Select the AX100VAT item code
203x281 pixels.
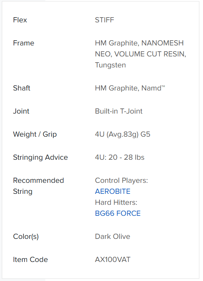click(113, 259)
